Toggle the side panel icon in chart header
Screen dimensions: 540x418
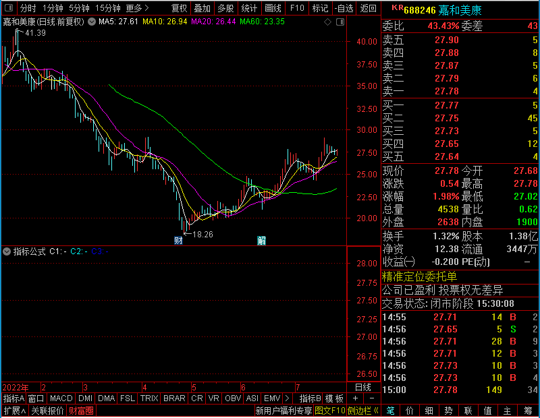click(340, 22)
